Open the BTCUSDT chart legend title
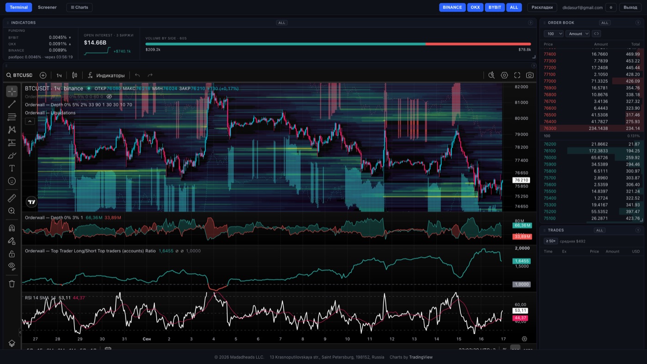 (x=54, y=88)
